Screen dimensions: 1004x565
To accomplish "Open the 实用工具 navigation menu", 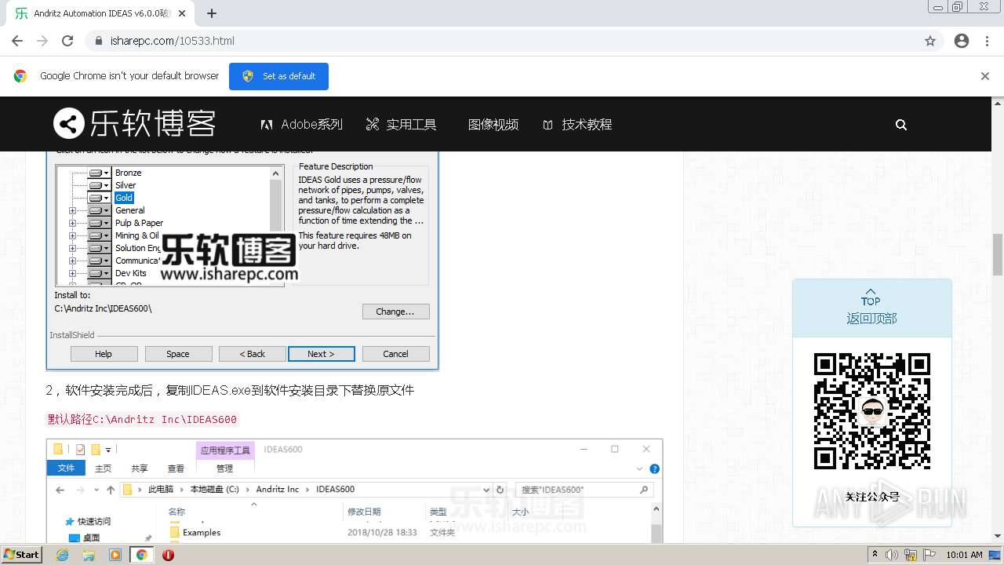I will (402, 124).
